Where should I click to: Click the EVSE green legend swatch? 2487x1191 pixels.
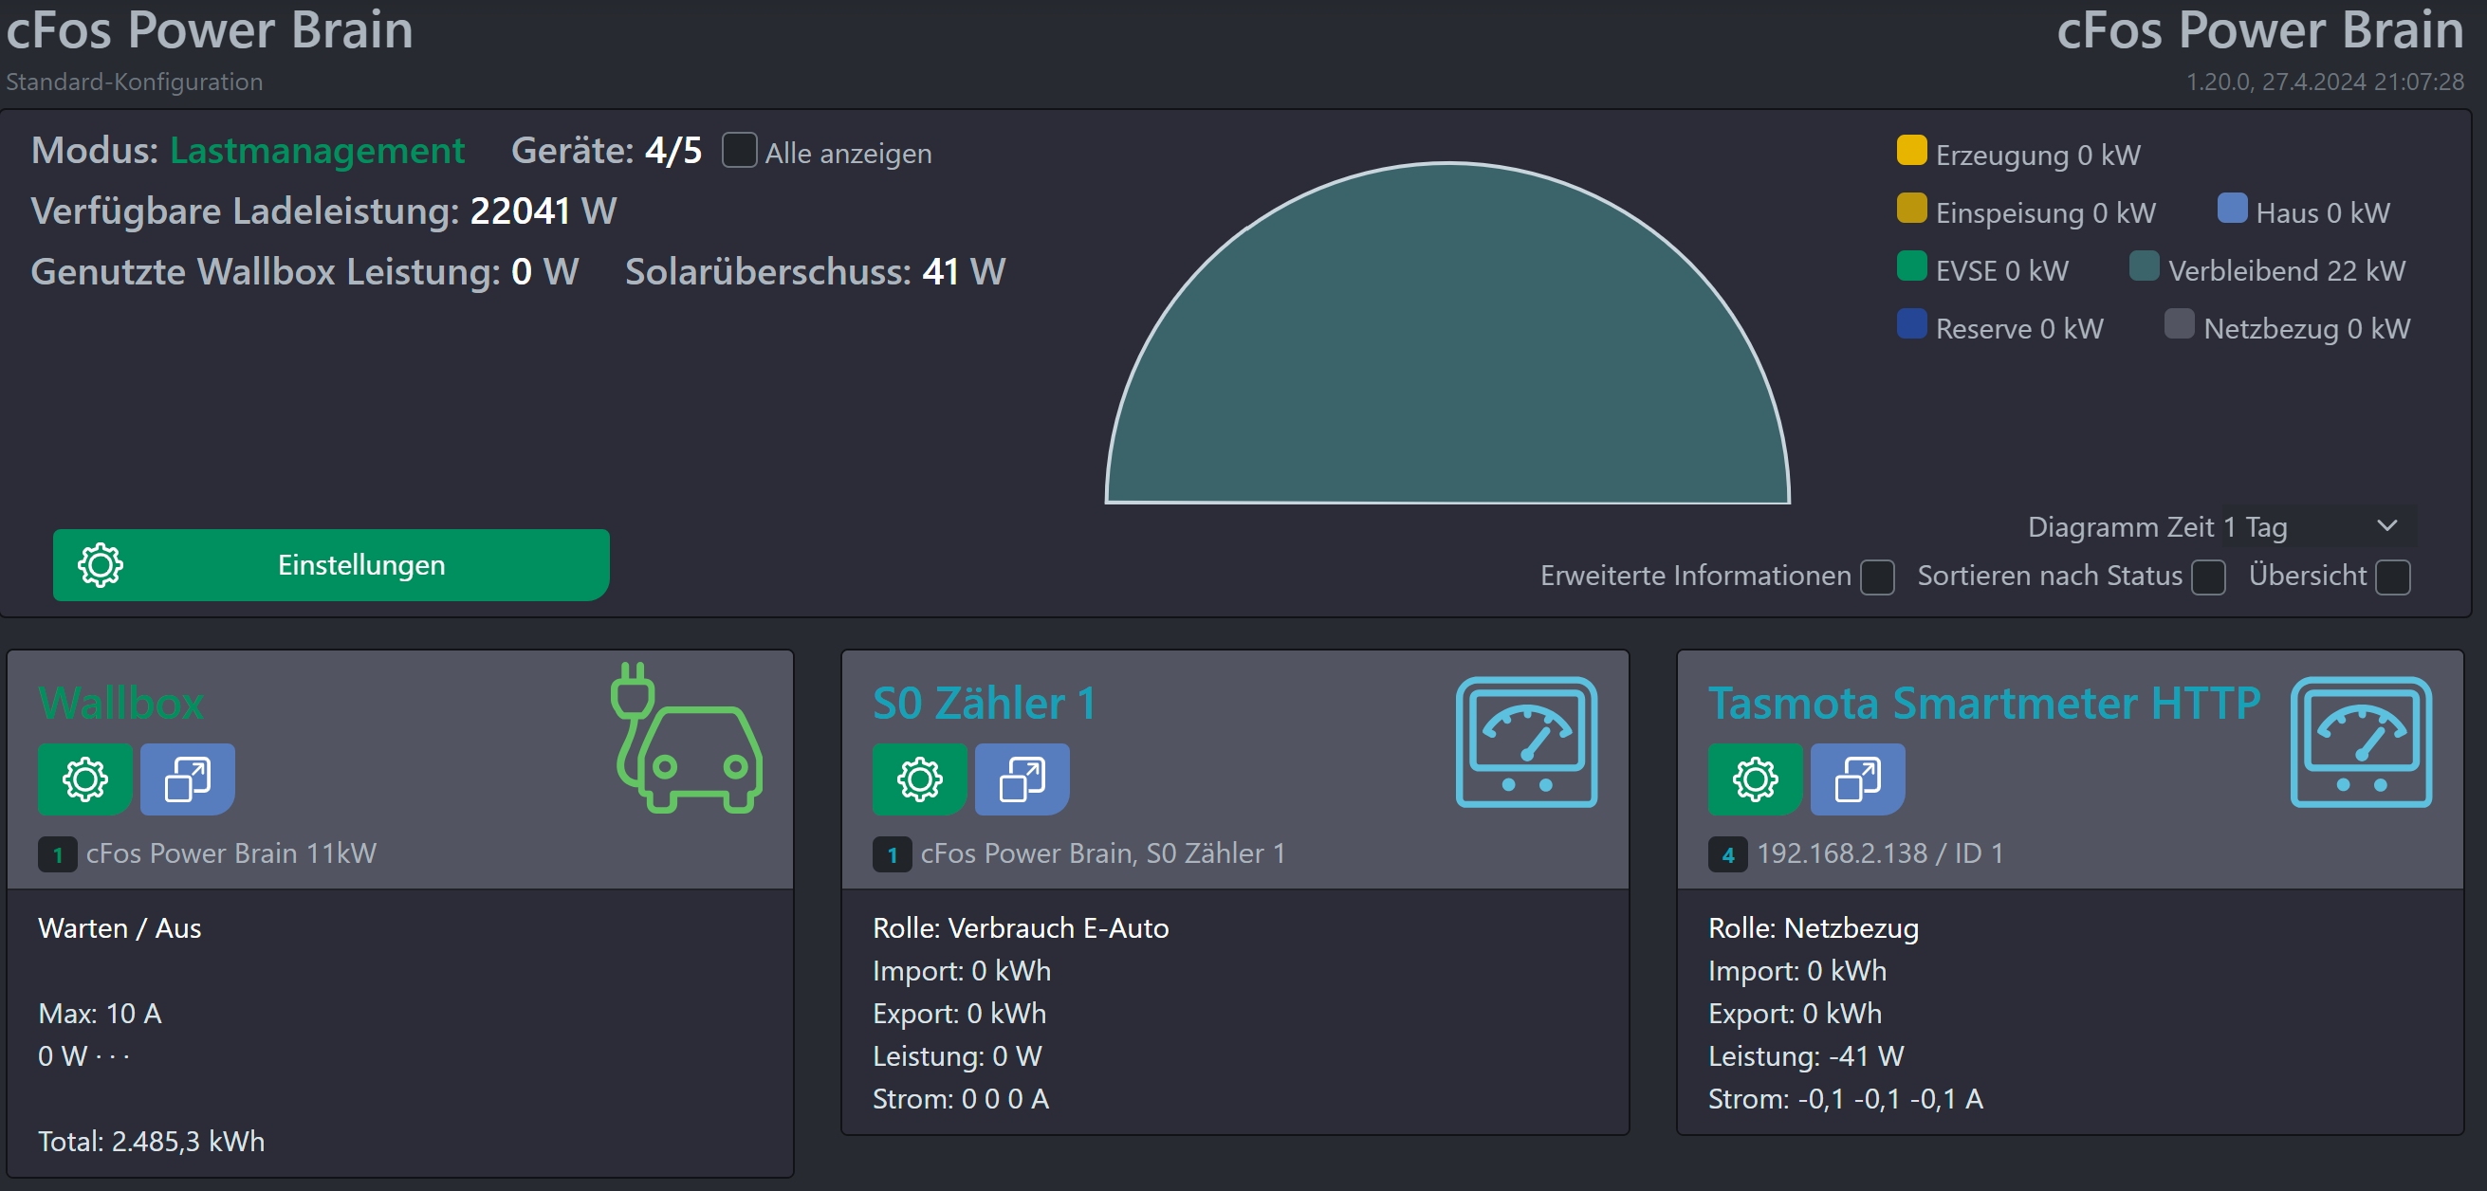[x=1911, y=266]
